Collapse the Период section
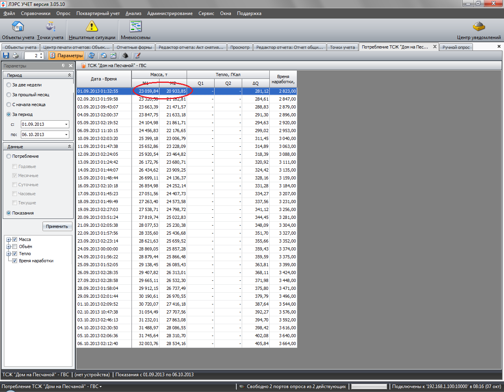This screenshot has height=392, width=504. [x=70, y=75]
